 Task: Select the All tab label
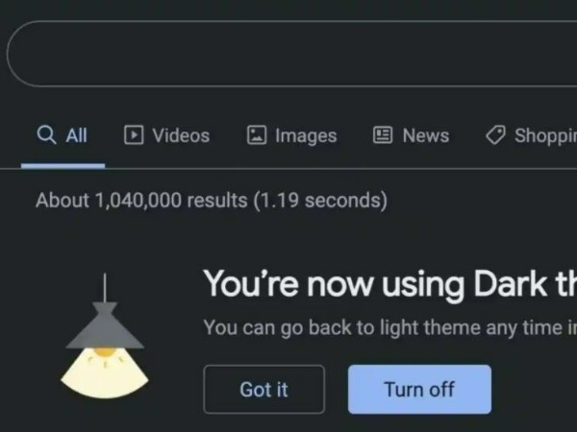[76, 135]
